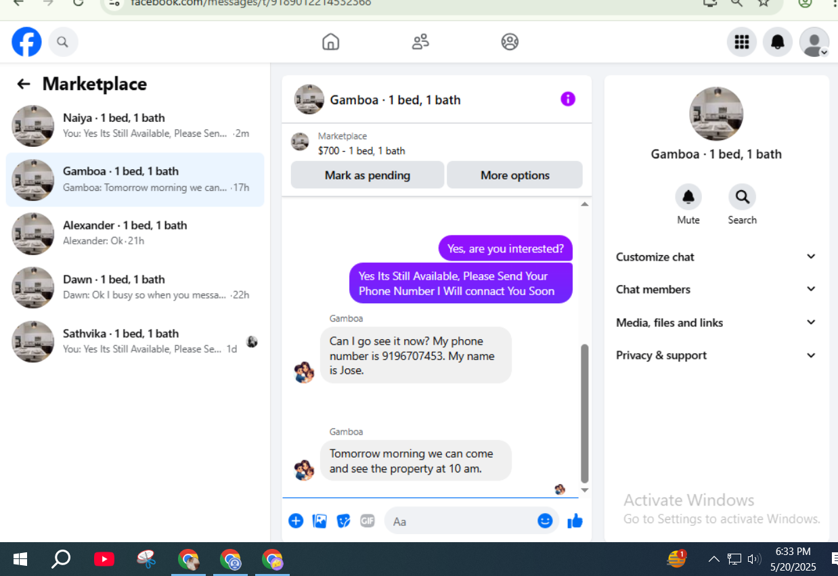Click the Search in conversation icon
This screenshot has height=576, width=838.
coord(742,197)
